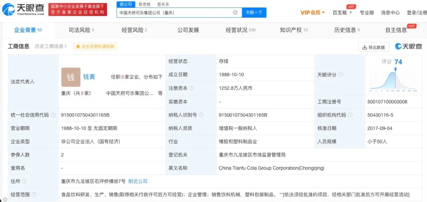Click 附近公司 link beside address
Screen dimensions: 427x202
pos(138,181)
